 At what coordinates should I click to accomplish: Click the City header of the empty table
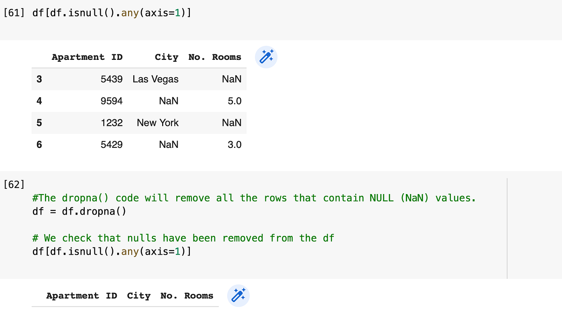[138, 296]
